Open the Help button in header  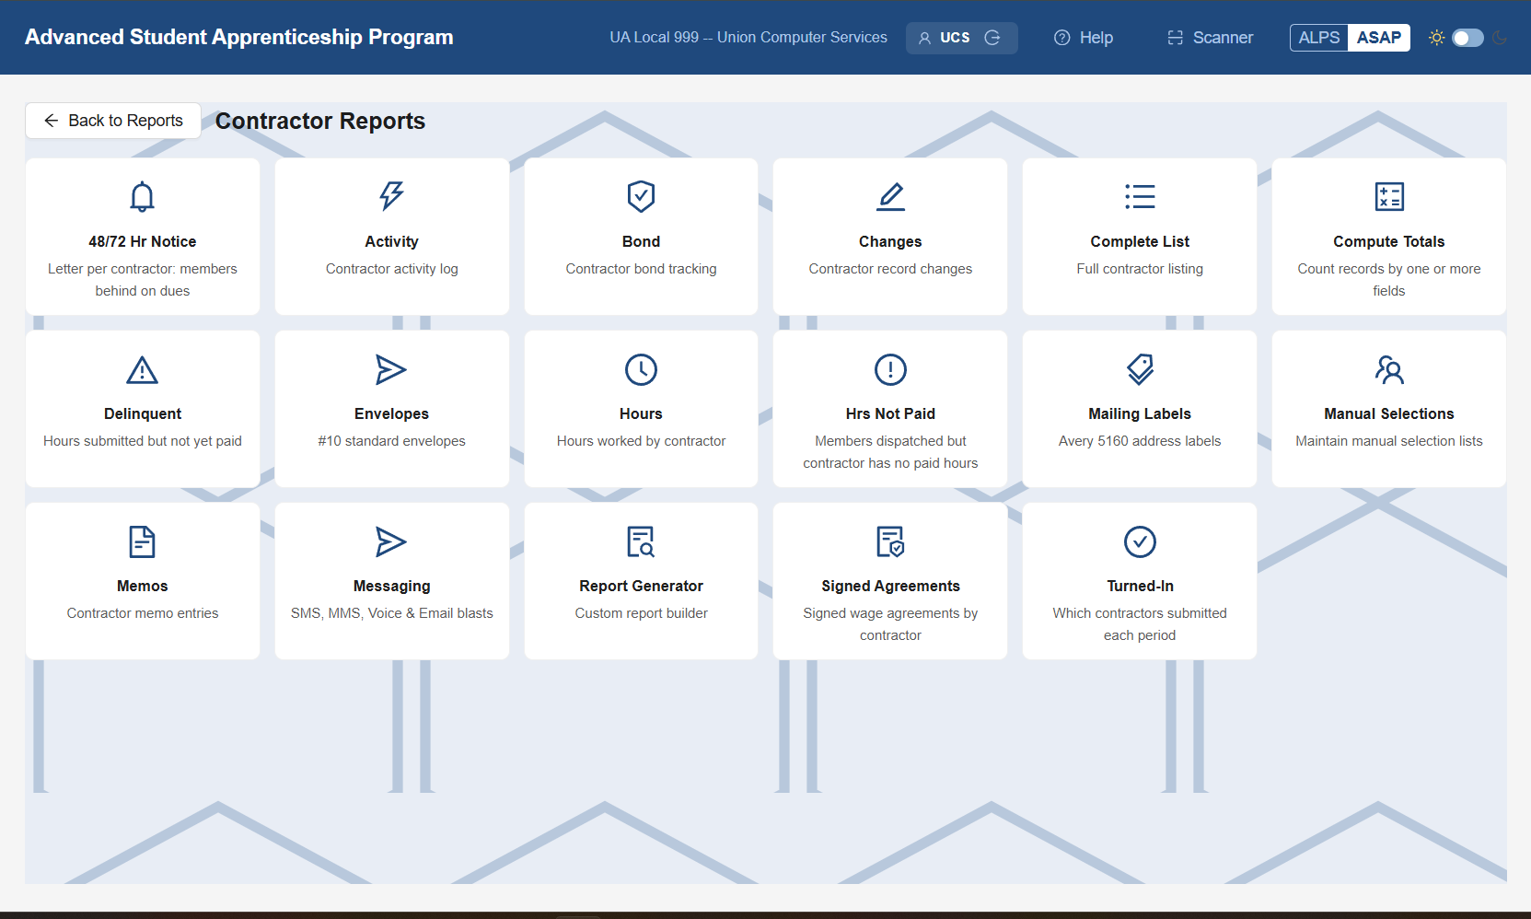point(1084,38)
